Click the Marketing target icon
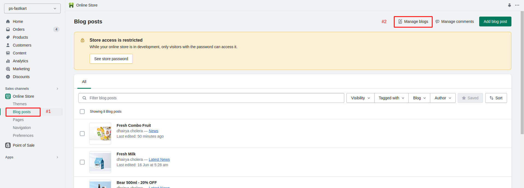The width and height of the screenshot is (524, 188). tap(8, 69)
